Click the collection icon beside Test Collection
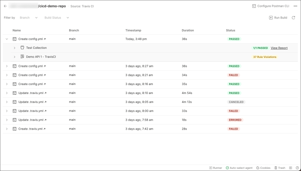Image resolution: width=301 pixels, height=171 pixels. coord(22,48)
